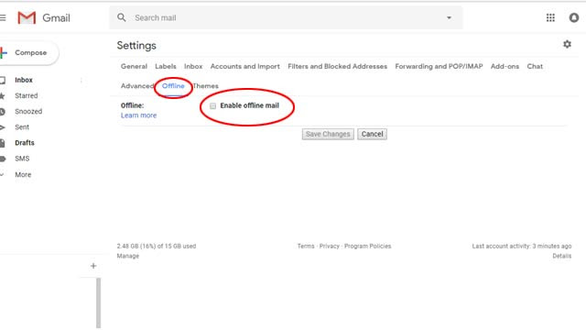Click the Cancel button
Screen dimensions: 586x330
pos(372,134)
